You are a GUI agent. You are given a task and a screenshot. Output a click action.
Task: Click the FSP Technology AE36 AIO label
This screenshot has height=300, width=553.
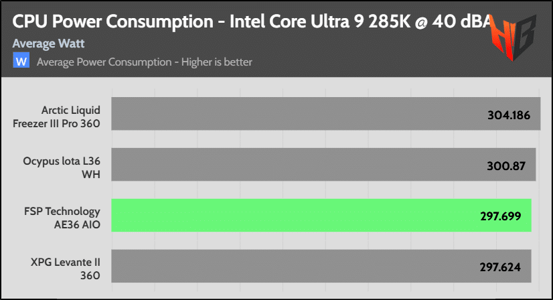pos(62,218)
